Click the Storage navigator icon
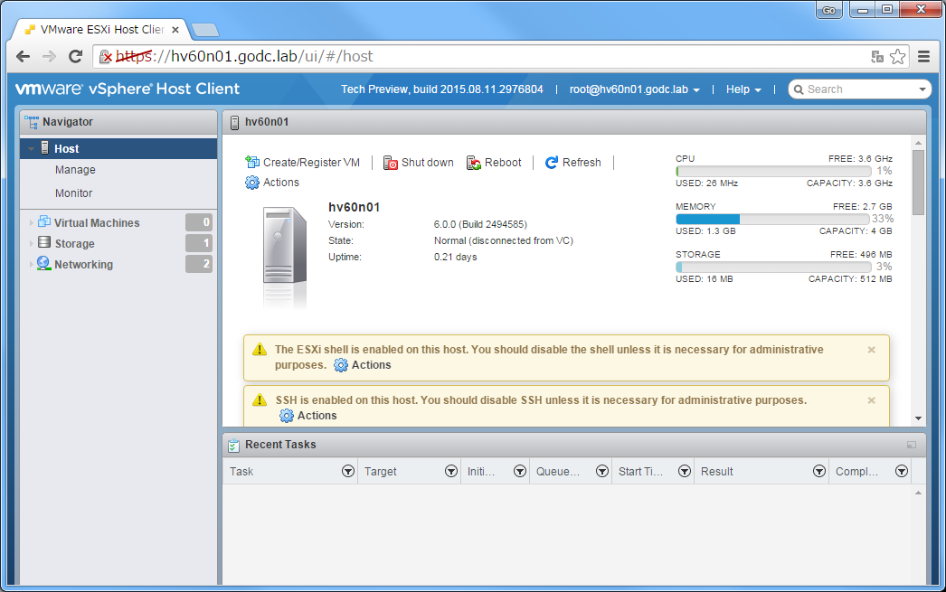Viewport: 946px width, 592px height. (x=44, y=242)
